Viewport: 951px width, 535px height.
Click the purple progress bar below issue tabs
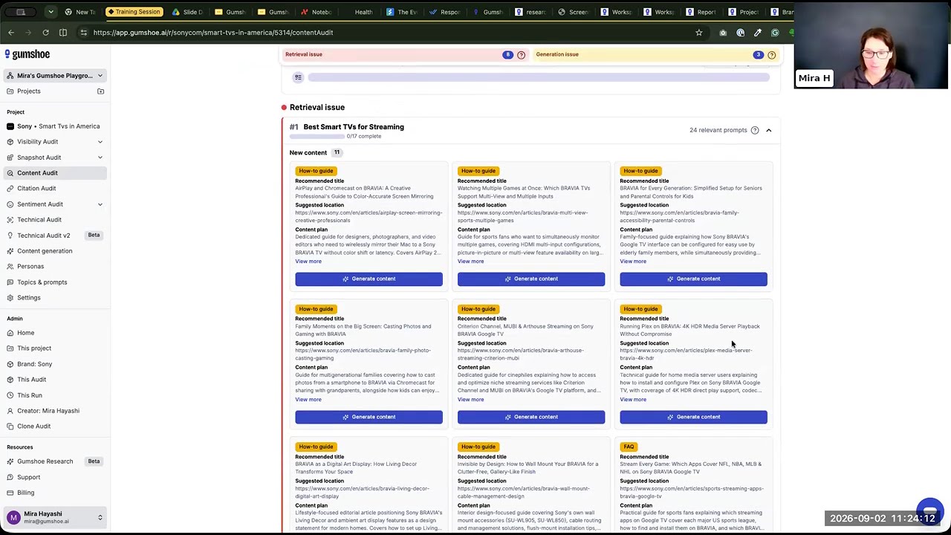click(539, 77)
